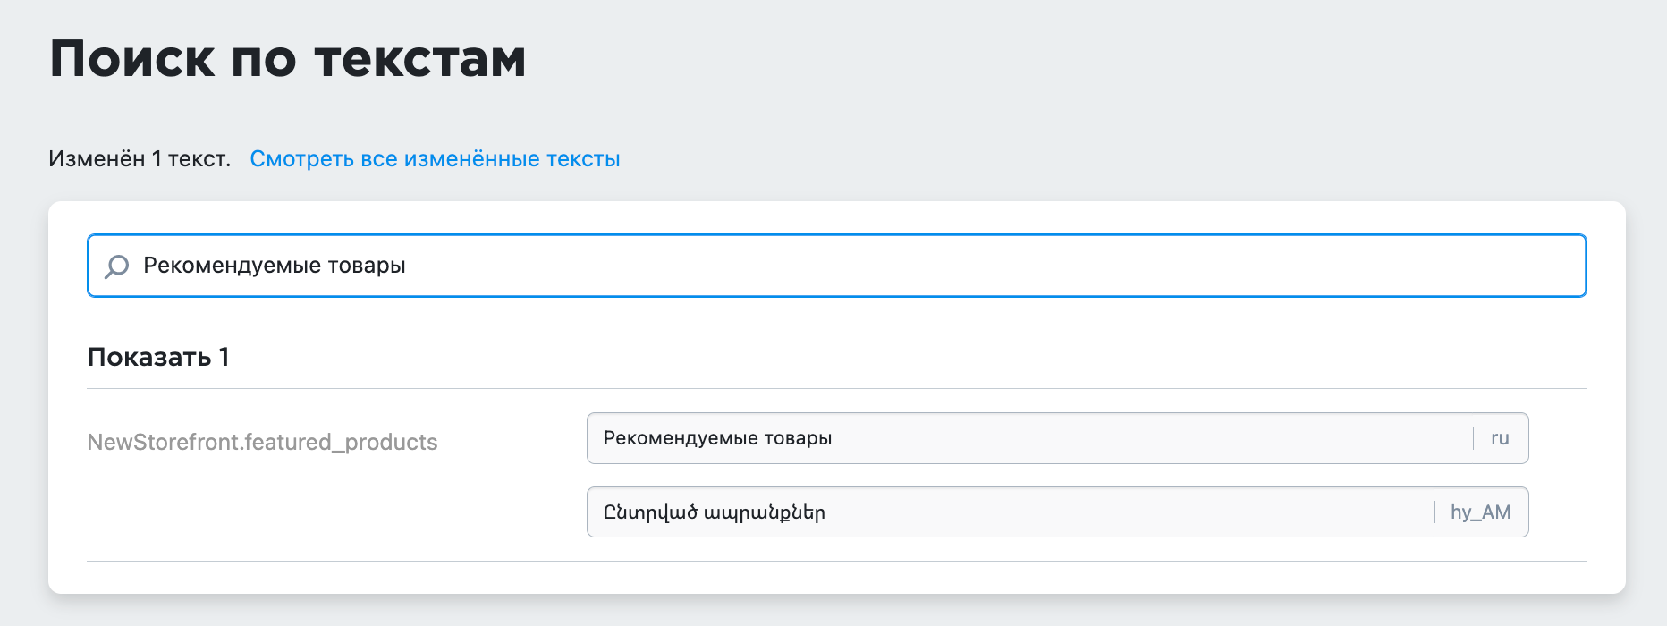Focus the search box with "Рекомендуемые товары"
1667x626 pixels.
point(836,266)
